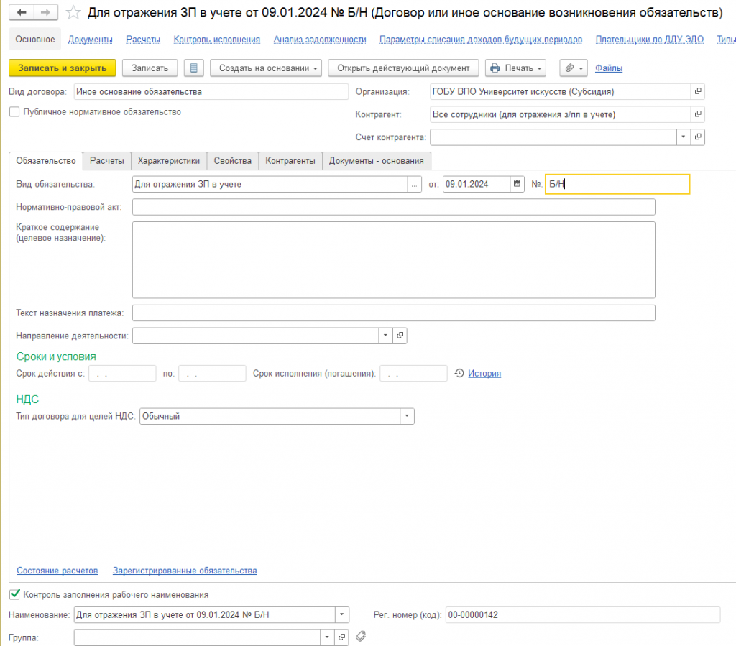The height and width of the screenshot is (646, 736).
Task: Open the Анализ задолженности link
Action: (320, 40)
